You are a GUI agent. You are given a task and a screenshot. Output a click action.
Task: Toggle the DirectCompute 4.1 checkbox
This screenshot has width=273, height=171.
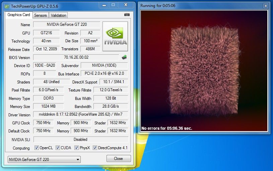pyautogui.click(x=95, y=148)
